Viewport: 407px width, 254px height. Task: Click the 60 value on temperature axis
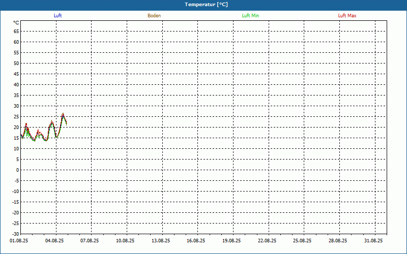point(16,42)
